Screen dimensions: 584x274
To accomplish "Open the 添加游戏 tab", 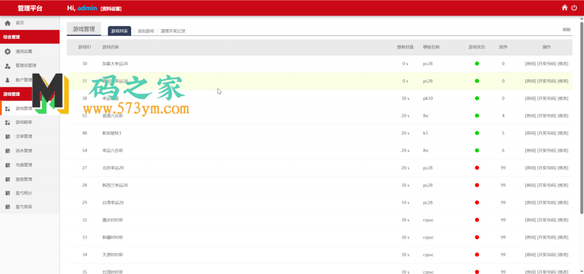I will (x=145, y=31).
